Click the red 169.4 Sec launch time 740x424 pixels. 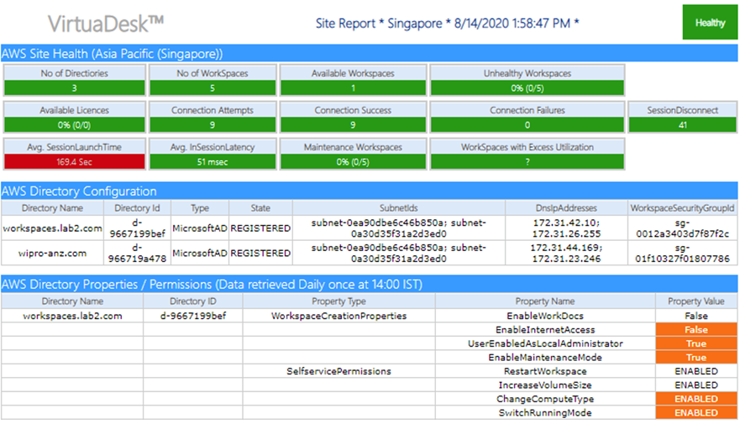tap(74, 161)
